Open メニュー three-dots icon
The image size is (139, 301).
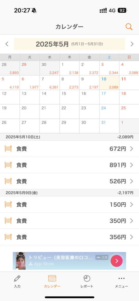click(122, 278)
